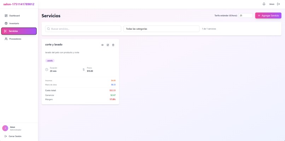Screen dimensions: 285x141
Task: Click the 20 min duration value
Action: [53, 71]
